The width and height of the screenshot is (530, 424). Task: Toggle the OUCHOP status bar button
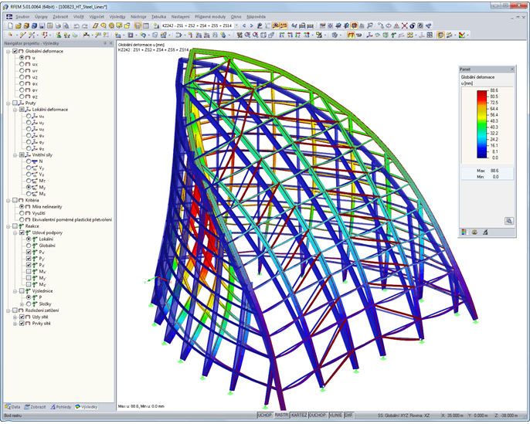pyautogui.click(x=318, y=415)
